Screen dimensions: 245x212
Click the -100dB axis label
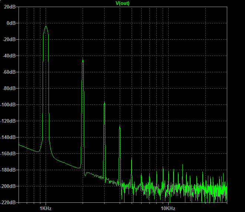(8, 105)
